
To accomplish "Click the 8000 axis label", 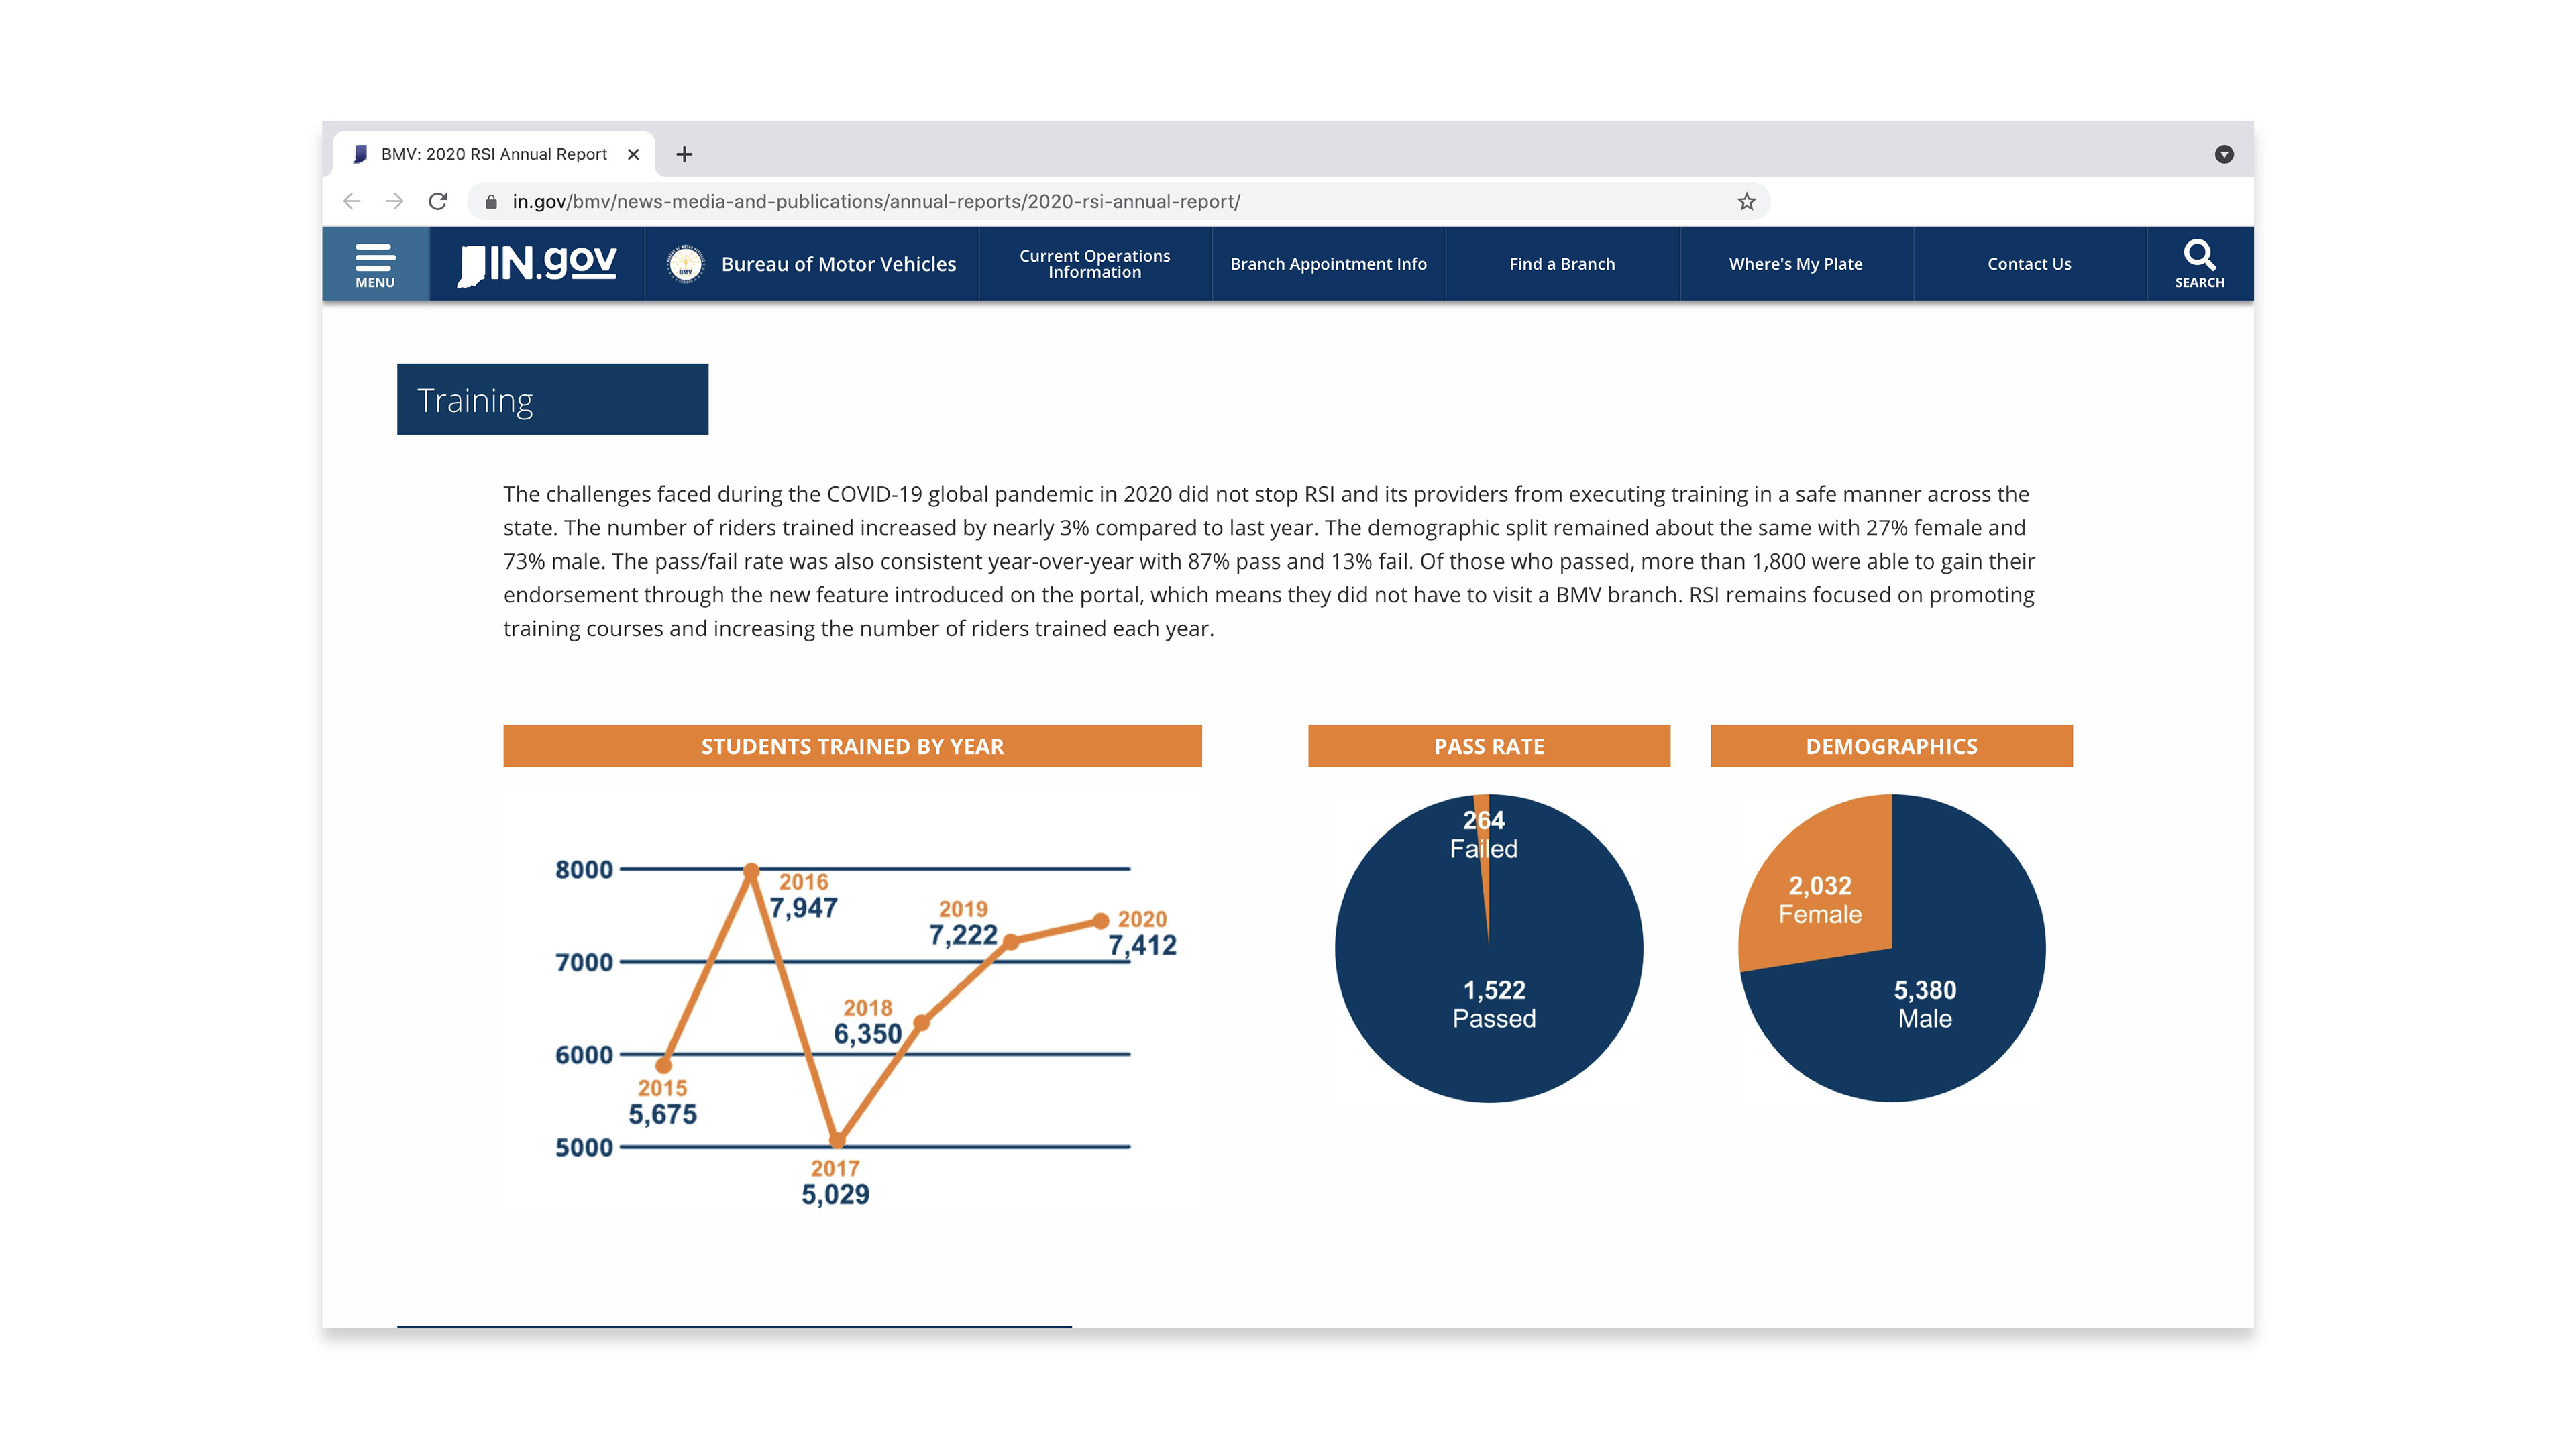I will (x=584, y=870).
